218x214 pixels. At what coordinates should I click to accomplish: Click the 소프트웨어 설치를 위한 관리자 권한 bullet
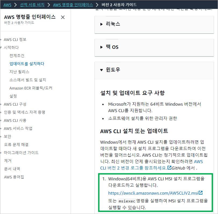(x=143, y=119)
